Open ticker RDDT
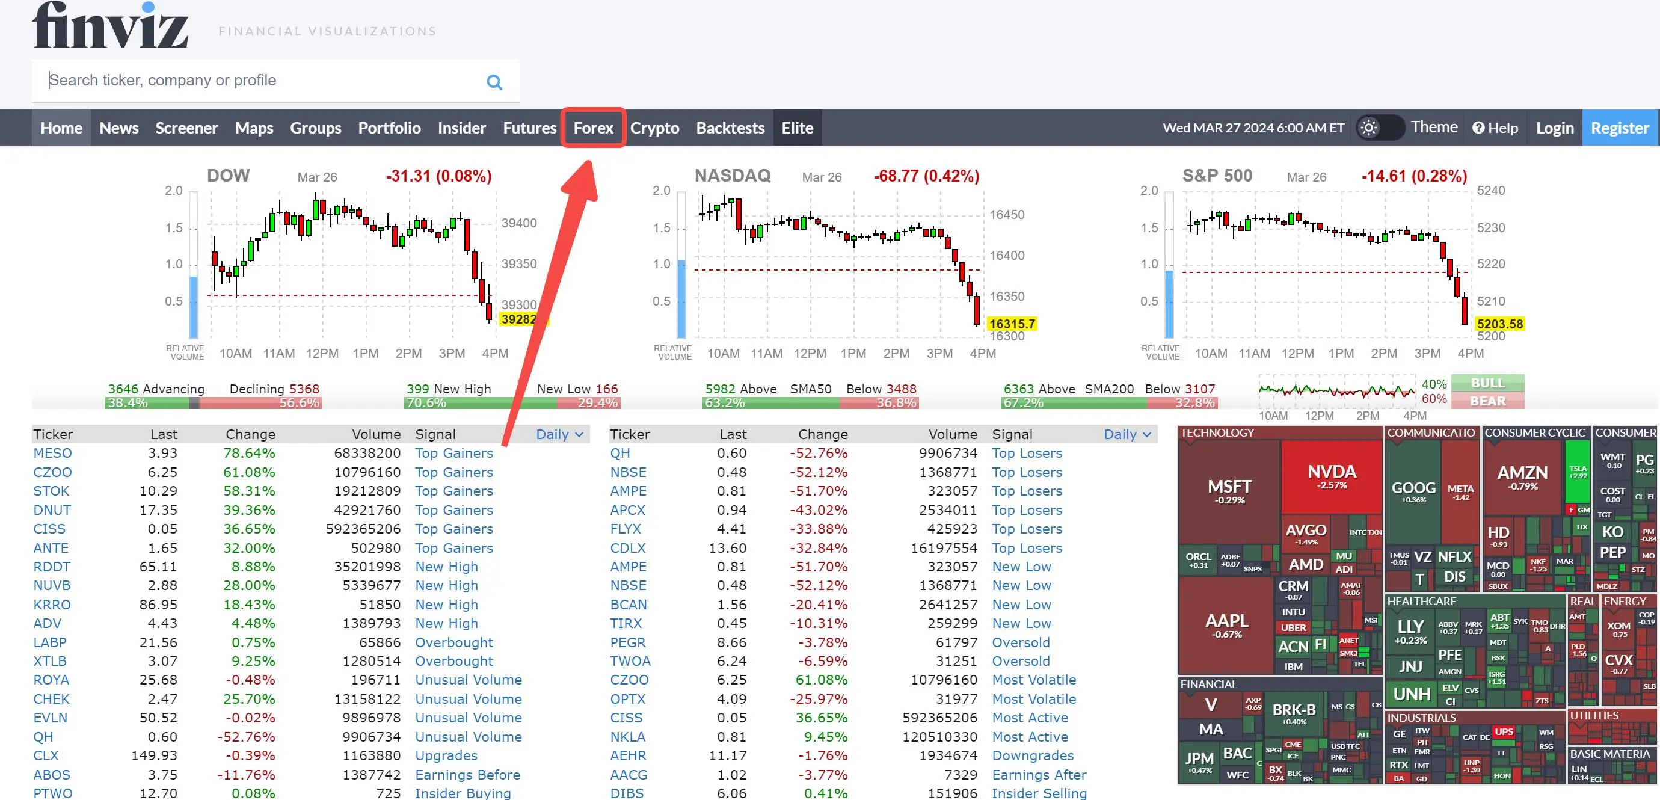 click(52, 567)
